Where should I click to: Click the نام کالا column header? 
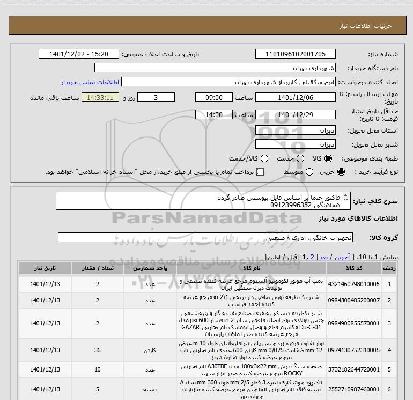(x=251, y=268)
